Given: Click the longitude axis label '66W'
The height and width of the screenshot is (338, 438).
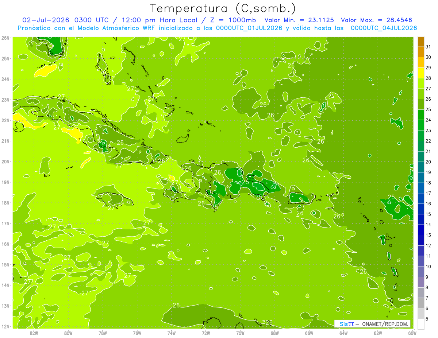Looking at the screenshot, I should click(x=309, y=333).
